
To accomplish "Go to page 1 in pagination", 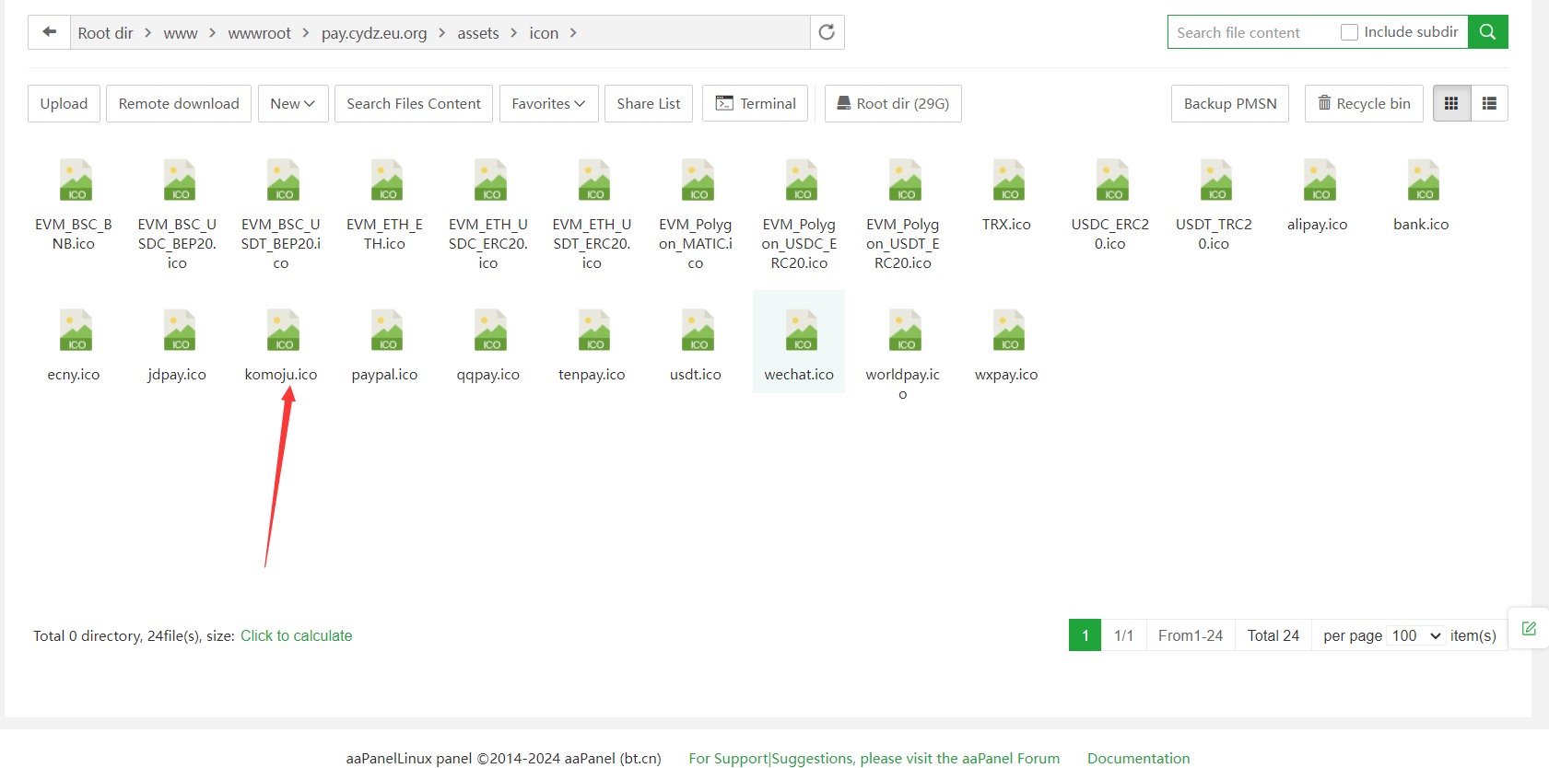I will pos(1085,635).
